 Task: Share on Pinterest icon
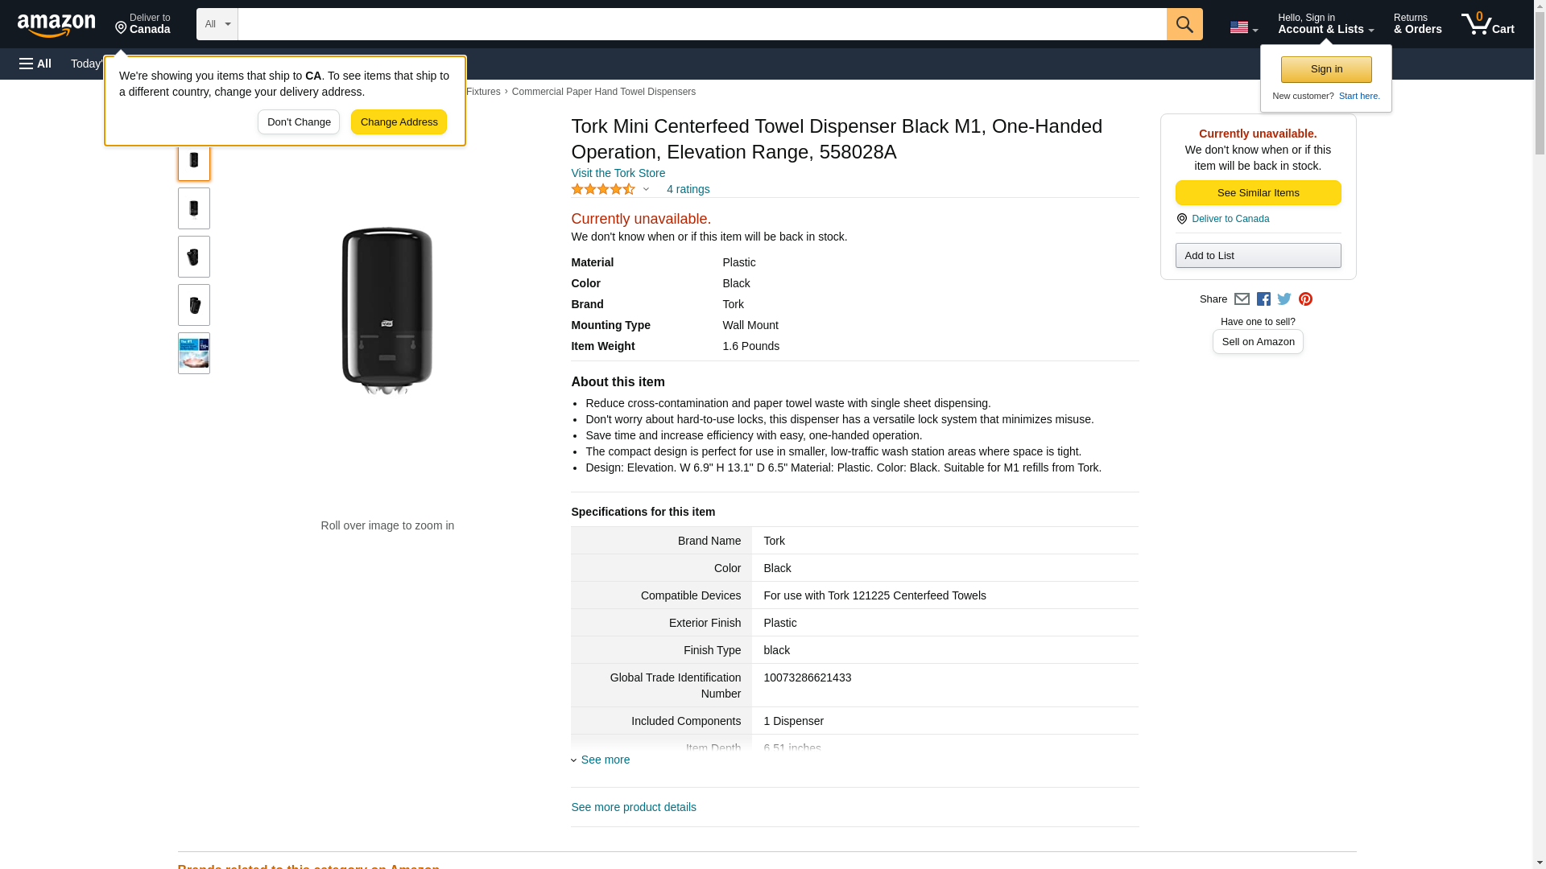(1305, 299)
